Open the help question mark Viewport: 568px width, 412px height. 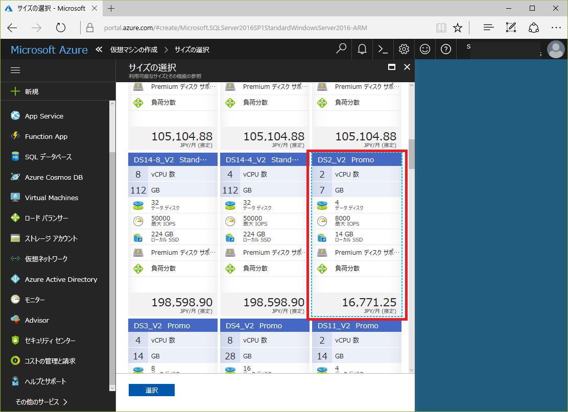(446, 49)
